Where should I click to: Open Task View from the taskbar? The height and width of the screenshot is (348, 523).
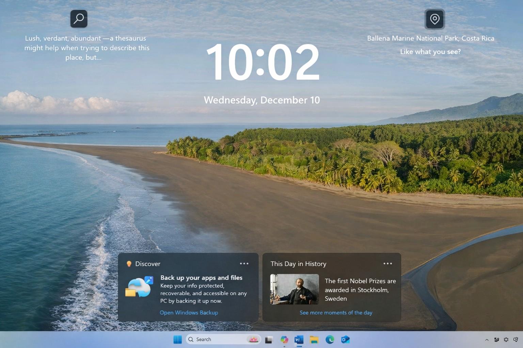(269, 340)
